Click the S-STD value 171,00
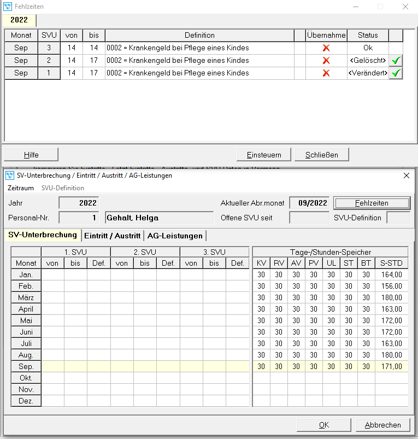Screen dimensions: 418x439 click(391, 366)
